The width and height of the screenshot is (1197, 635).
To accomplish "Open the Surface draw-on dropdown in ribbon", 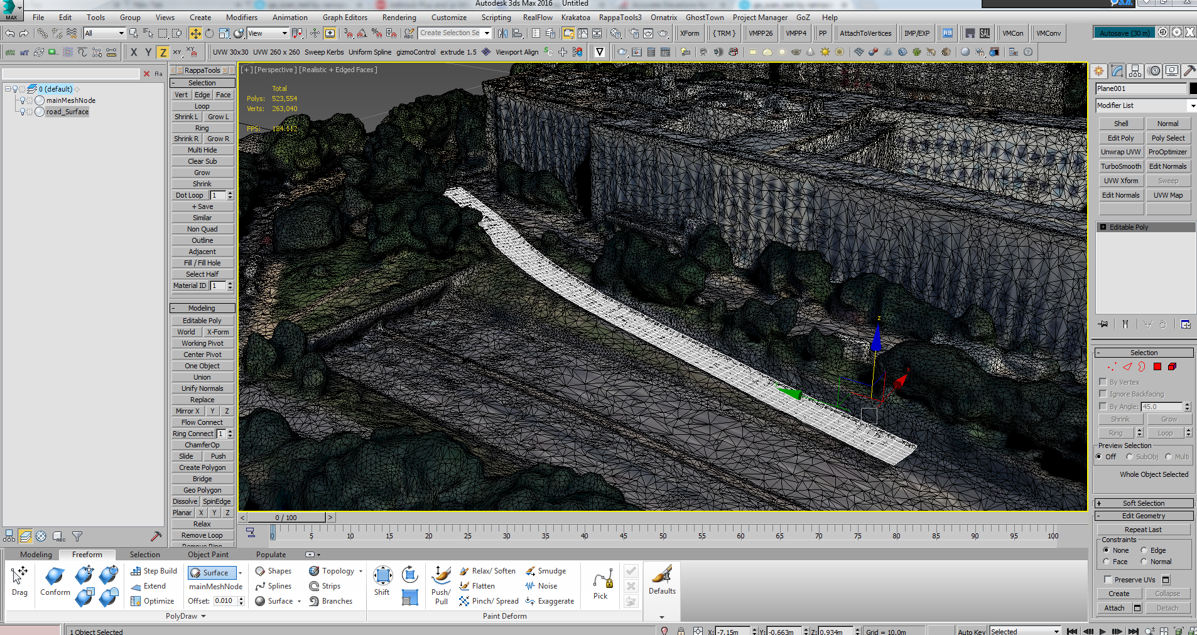I will (240, 573).
